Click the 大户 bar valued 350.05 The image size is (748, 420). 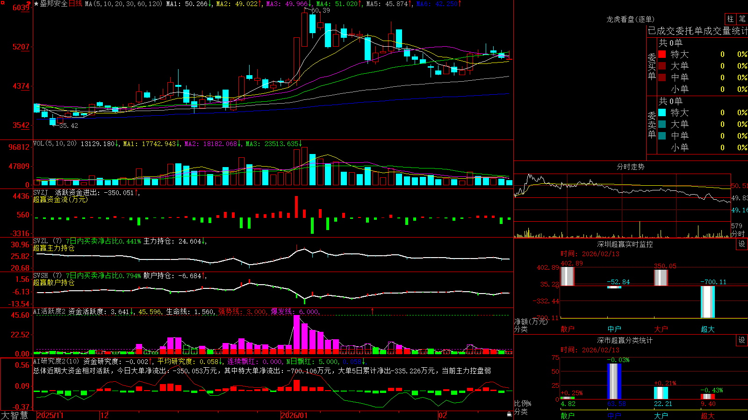pos(661,277)
